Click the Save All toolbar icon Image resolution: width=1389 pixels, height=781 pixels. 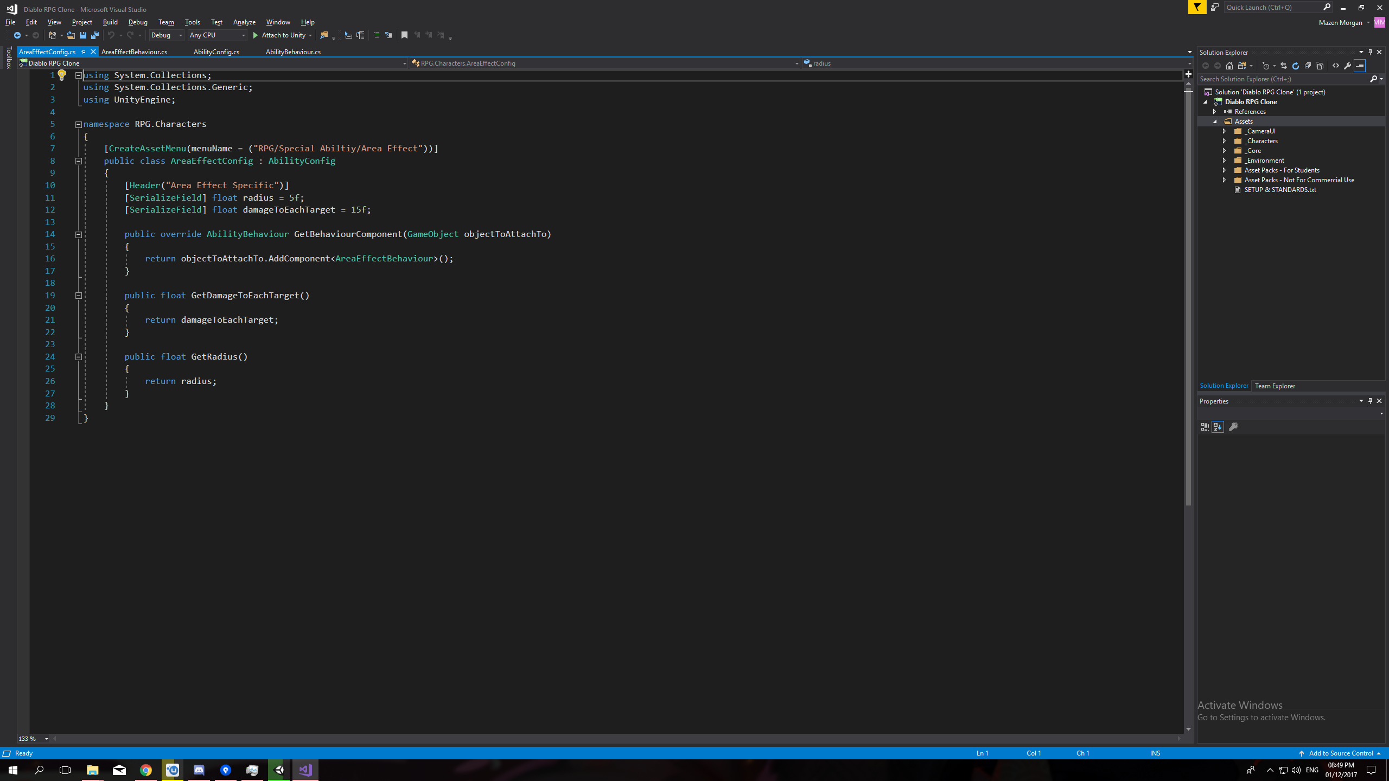pos(95,35)
